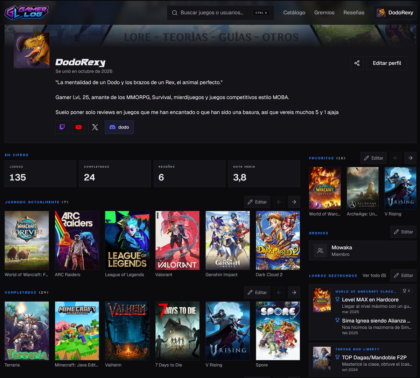
Task: Edit the Favoritos list
Action: 374,158
